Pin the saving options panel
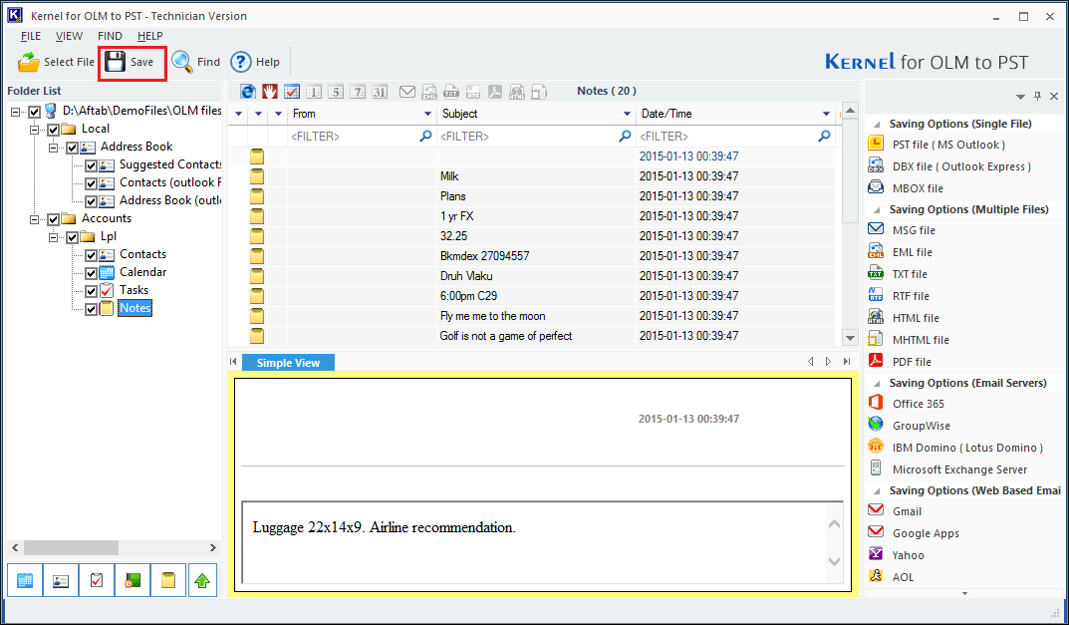 (1038, 97)
